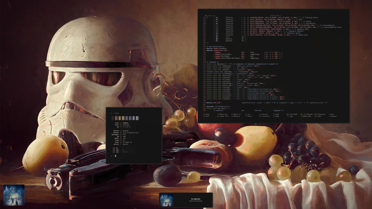Click 'M-] To Bracket' nano shortcut
This screenshot has height=209, width=372.
(307, 114)
